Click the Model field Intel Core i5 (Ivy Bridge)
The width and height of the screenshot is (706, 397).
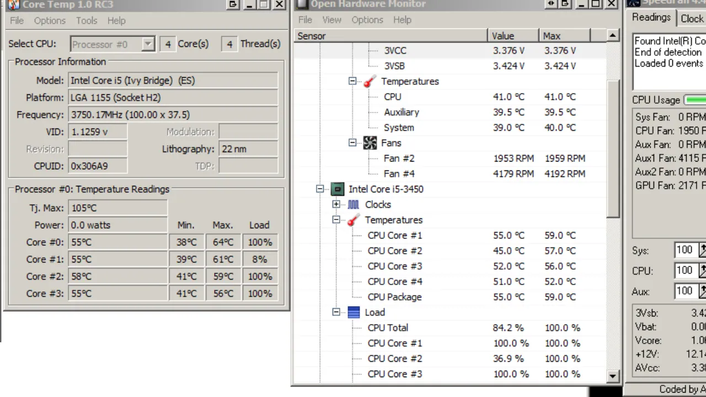(173, 81)
